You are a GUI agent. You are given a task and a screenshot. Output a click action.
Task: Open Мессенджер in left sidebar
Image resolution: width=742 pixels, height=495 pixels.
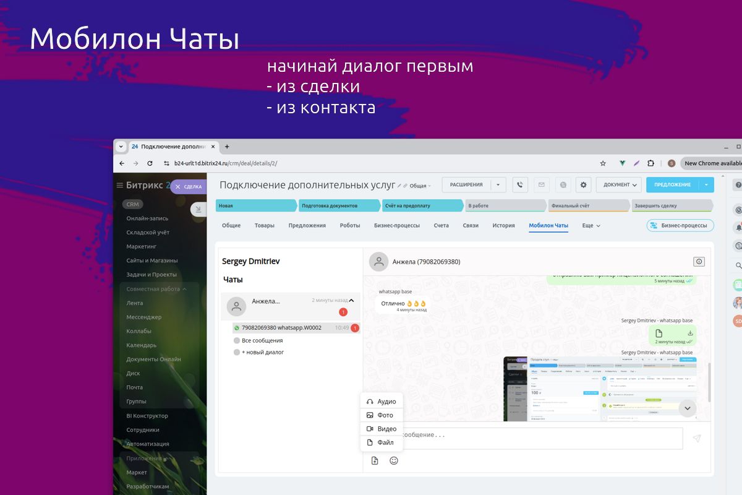[x=144, y=317]
